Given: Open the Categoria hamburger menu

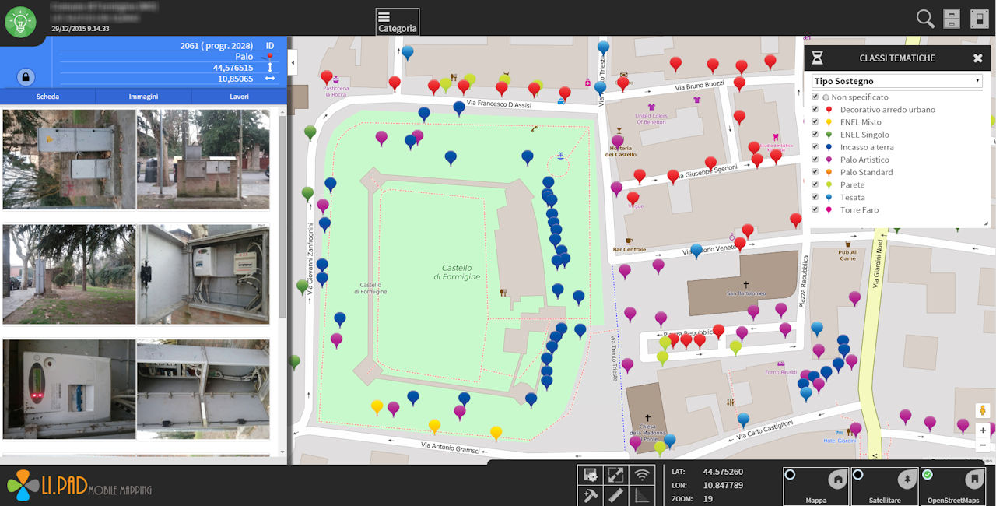Looking at the screenshot, I should pos(397,22).
